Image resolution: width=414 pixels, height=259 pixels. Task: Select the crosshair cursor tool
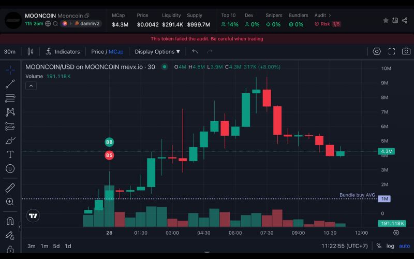[10, 70]
